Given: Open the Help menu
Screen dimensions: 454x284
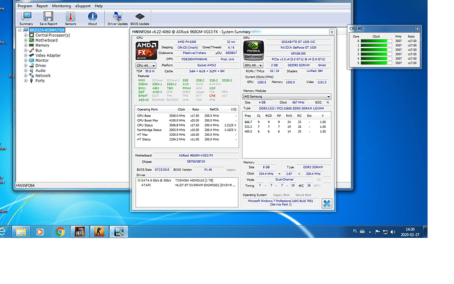Looking at the screenshot, I should [99, 6].
